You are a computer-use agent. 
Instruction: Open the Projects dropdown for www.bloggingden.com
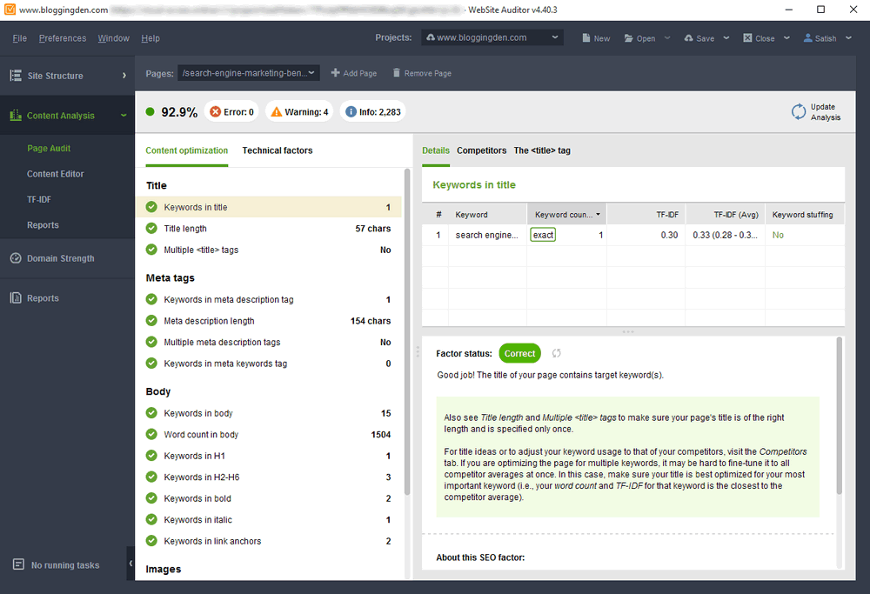(x=492, y=37)
